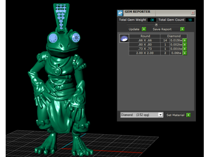Click green arrow for .66 X .66 row

coord(185,41)
